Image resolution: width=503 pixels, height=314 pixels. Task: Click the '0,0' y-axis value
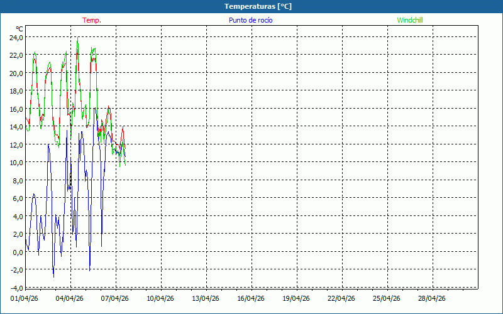pos(18,252)
